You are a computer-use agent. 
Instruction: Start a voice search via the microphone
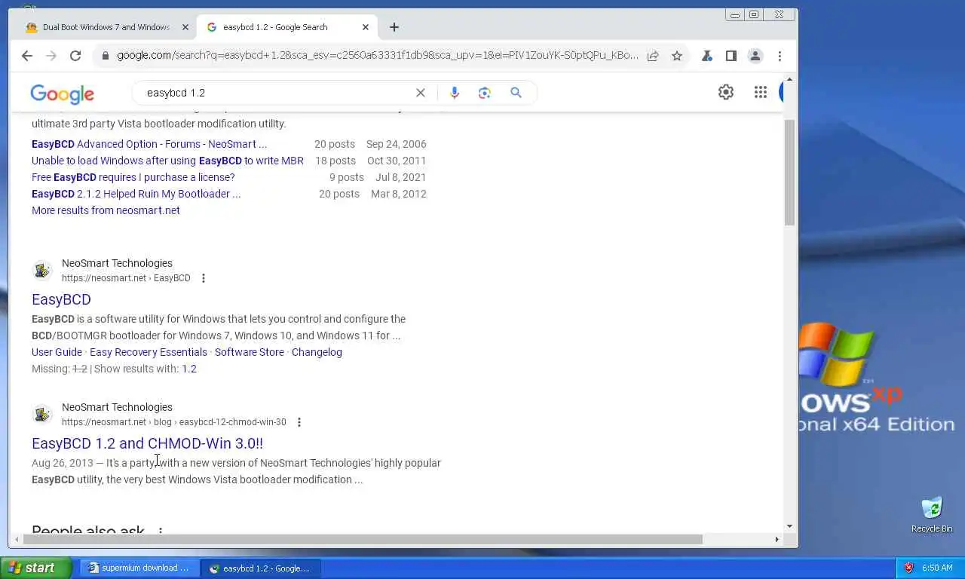454,93
